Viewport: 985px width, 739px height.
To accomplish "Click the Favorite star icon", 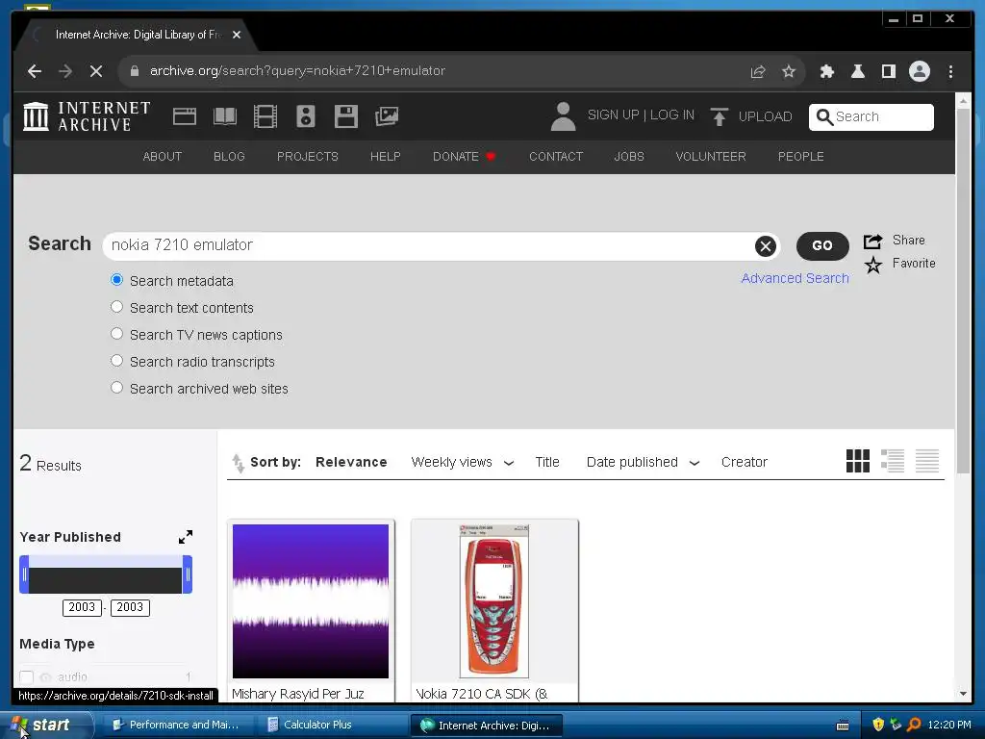I will click(873, 265).
